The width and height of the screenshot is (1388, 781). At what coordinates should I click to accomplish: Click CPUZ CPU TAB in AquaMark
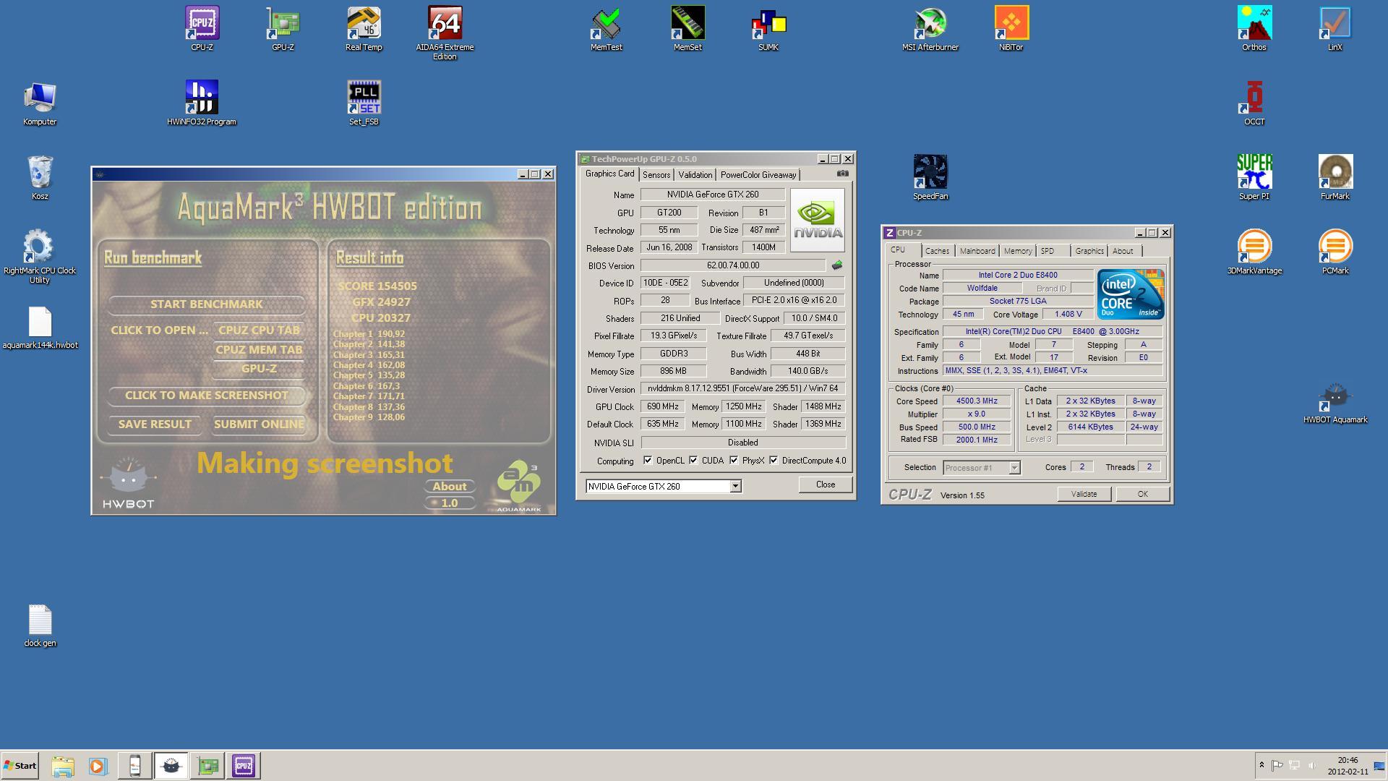coord(259,330)
